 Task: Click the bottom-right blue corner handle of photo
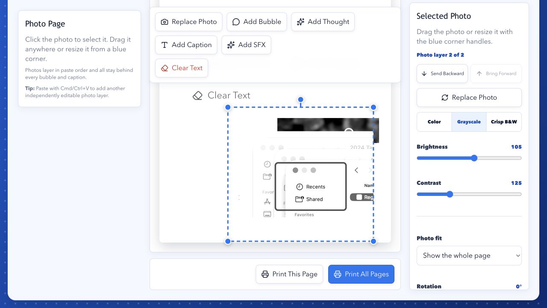point(373,241)
